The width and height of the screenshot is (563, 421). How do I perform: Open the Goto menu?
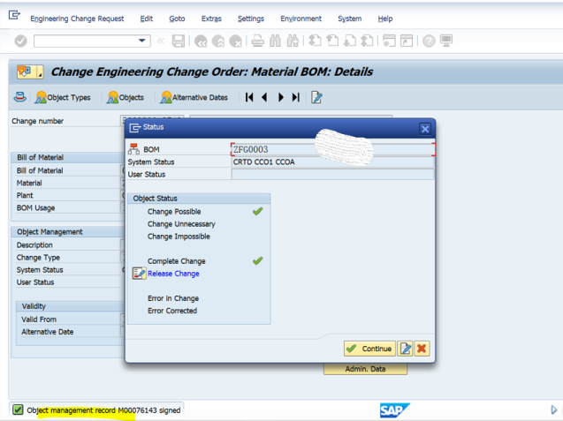point(177,19)
